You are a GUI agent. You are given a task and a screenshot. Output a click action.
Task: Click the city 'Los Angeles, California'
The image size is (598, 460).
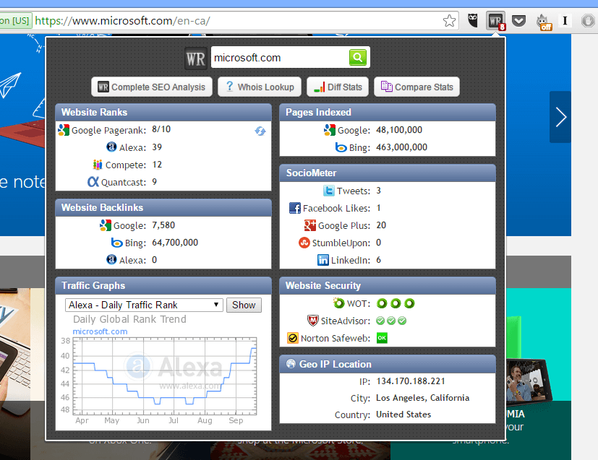(422, 398)
